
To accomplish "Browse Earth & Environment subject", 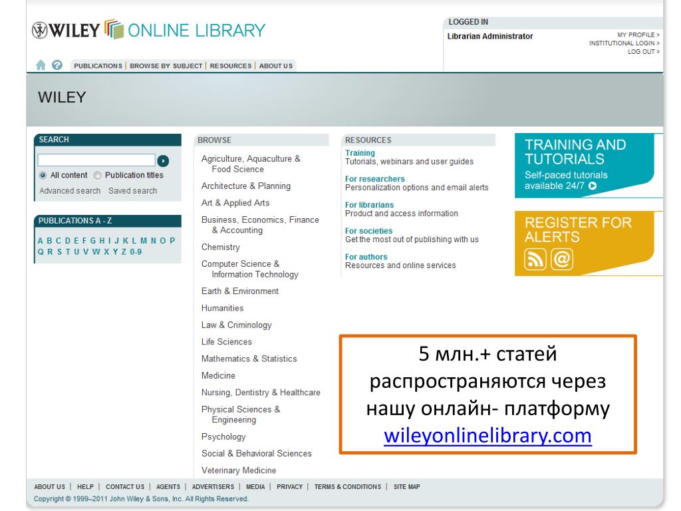I will [x=239, y=291].
